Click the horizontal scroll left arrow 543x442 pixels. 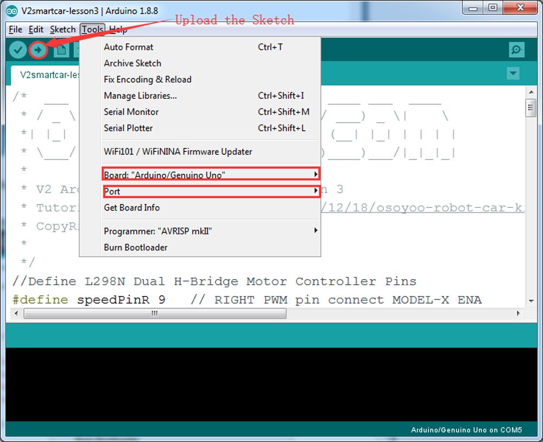click(16, 313)
